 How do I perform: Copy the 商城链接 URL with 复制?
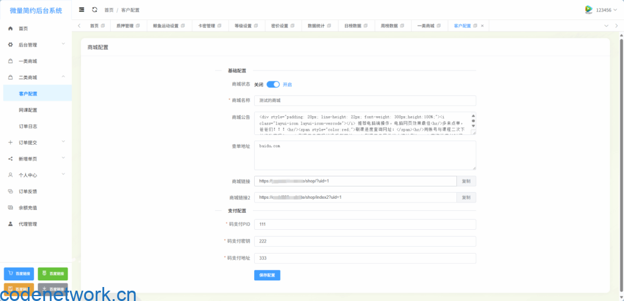pyautogui.click(x=466, y=181)
